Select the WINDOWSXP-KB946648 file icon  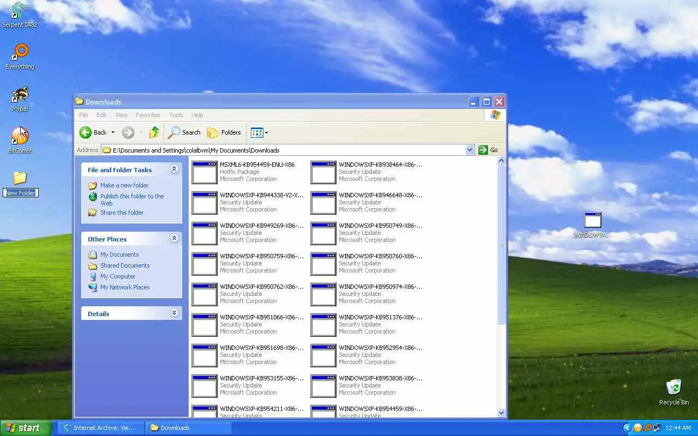pyautogui.click(x=323, y=203)
